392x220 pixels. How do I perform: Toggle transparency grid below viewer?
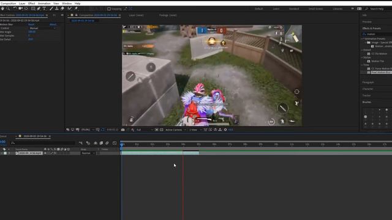click(162, 130)
